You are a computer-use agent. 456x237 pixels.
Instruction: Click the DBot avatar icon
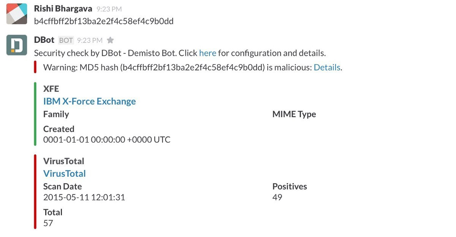17,45
